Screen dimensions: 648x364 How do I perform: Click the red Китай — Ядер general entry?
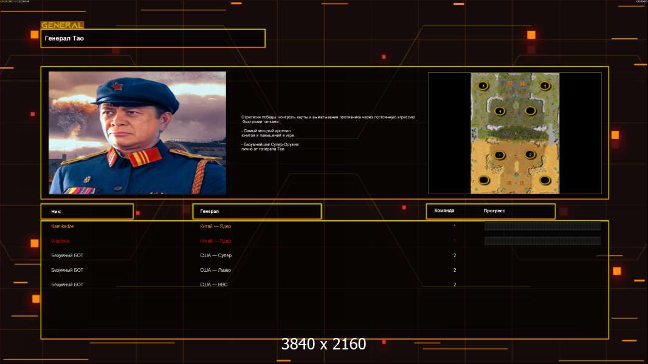[215, 241]
